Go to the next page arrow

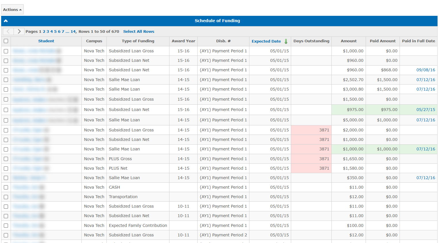tap(19, 31)
